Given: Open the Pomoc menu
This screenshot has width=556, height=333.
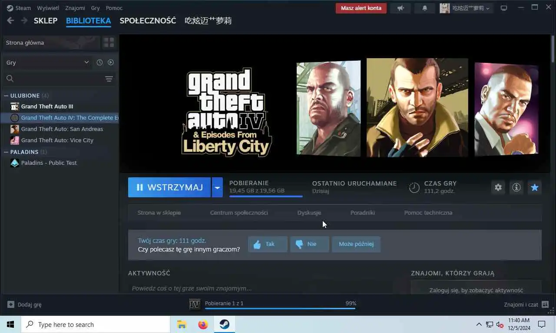Looking at the screenshot, I should pos(114,8).
